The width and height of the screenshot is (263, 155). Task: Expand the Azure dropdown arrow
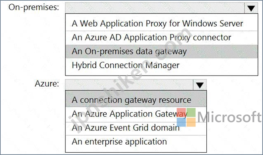pos(200,85)
